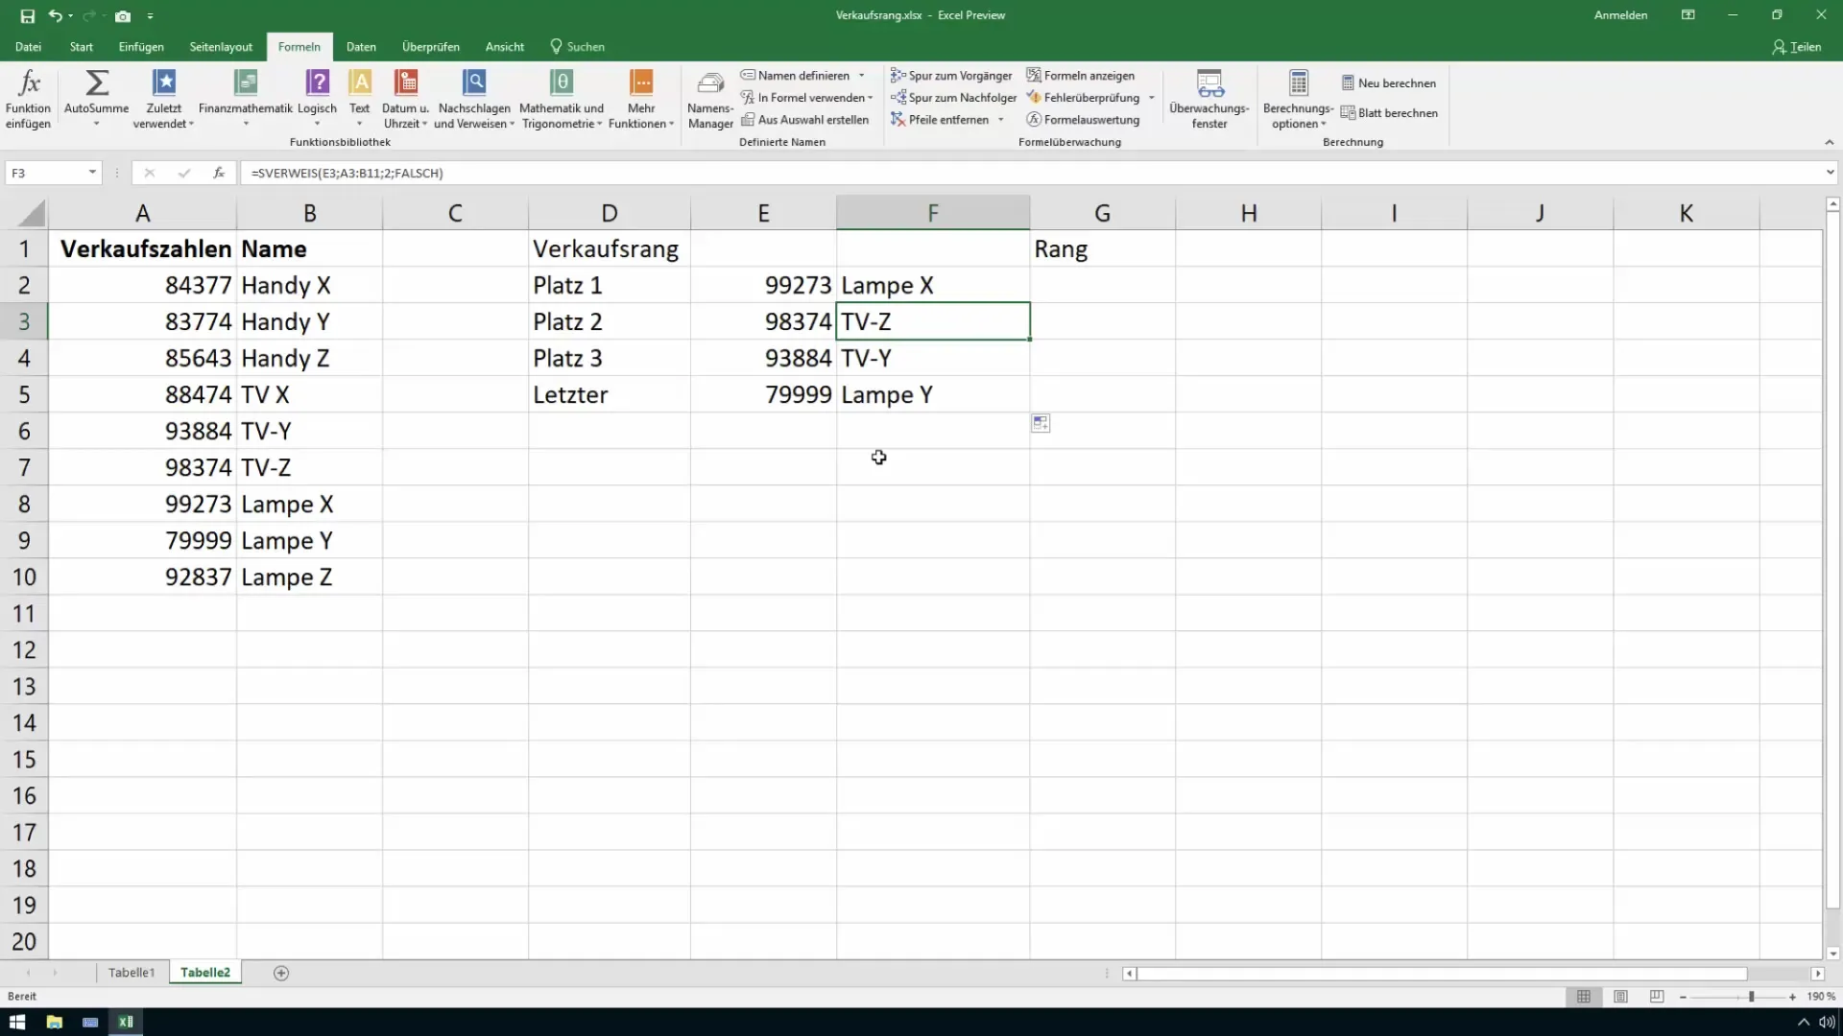The image size is (1843, 1036).
Task: Open Mehr Funktionen menu
Action: pyautogui.click(x=641, y=98)
